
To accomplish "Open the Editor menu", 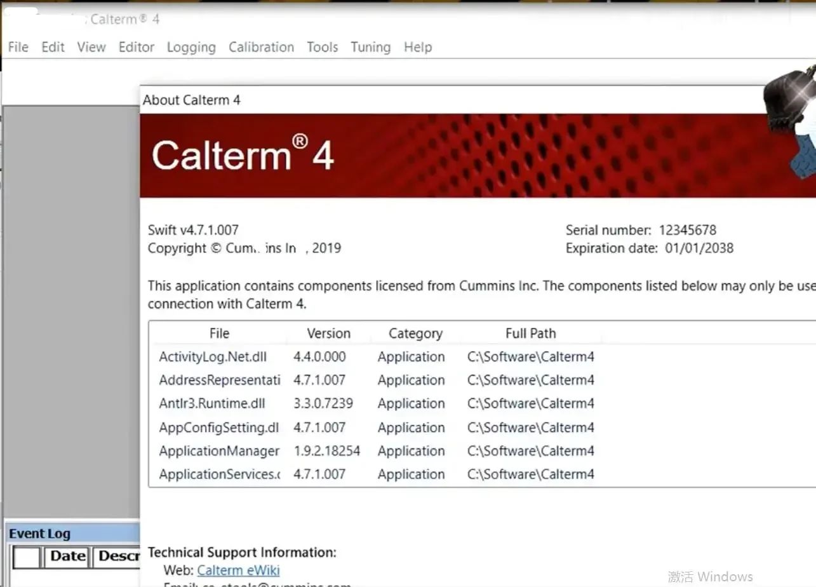I will pyautogui.click(x=137, y=47).
